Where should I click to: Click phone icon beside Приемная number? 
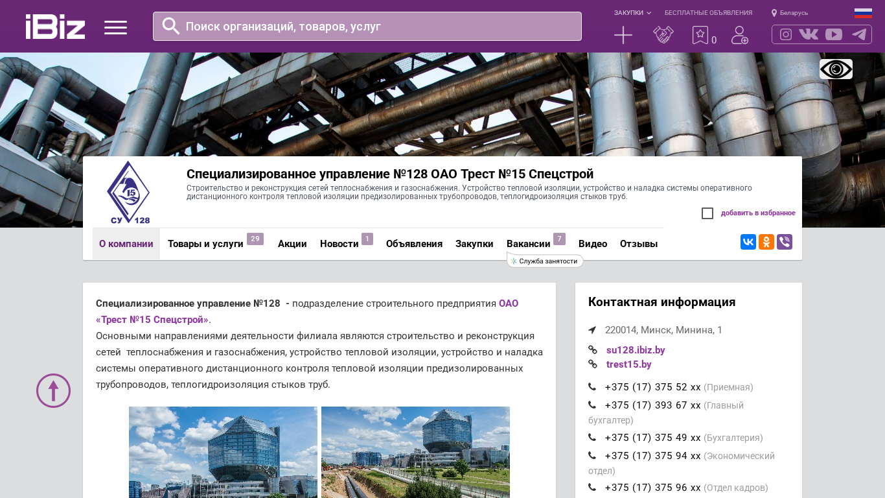pos(592,387)
